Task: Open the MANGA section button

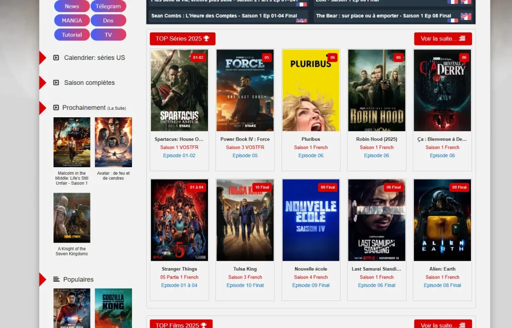Action: click(x=72, y=20)
